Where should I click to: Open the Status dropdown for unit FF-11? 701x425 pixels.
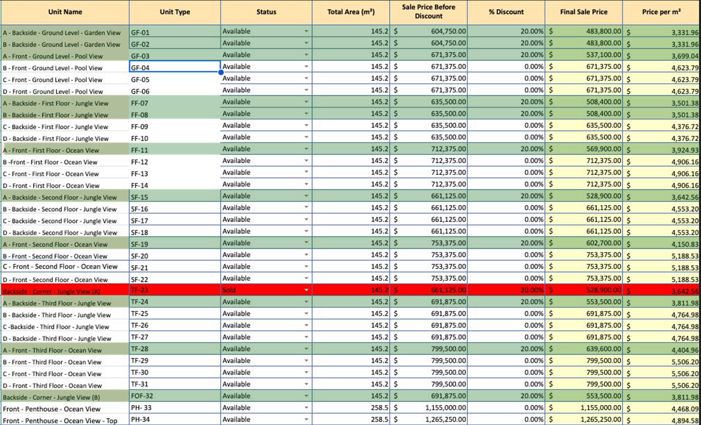pyautogui.click(x=306, y=149)
